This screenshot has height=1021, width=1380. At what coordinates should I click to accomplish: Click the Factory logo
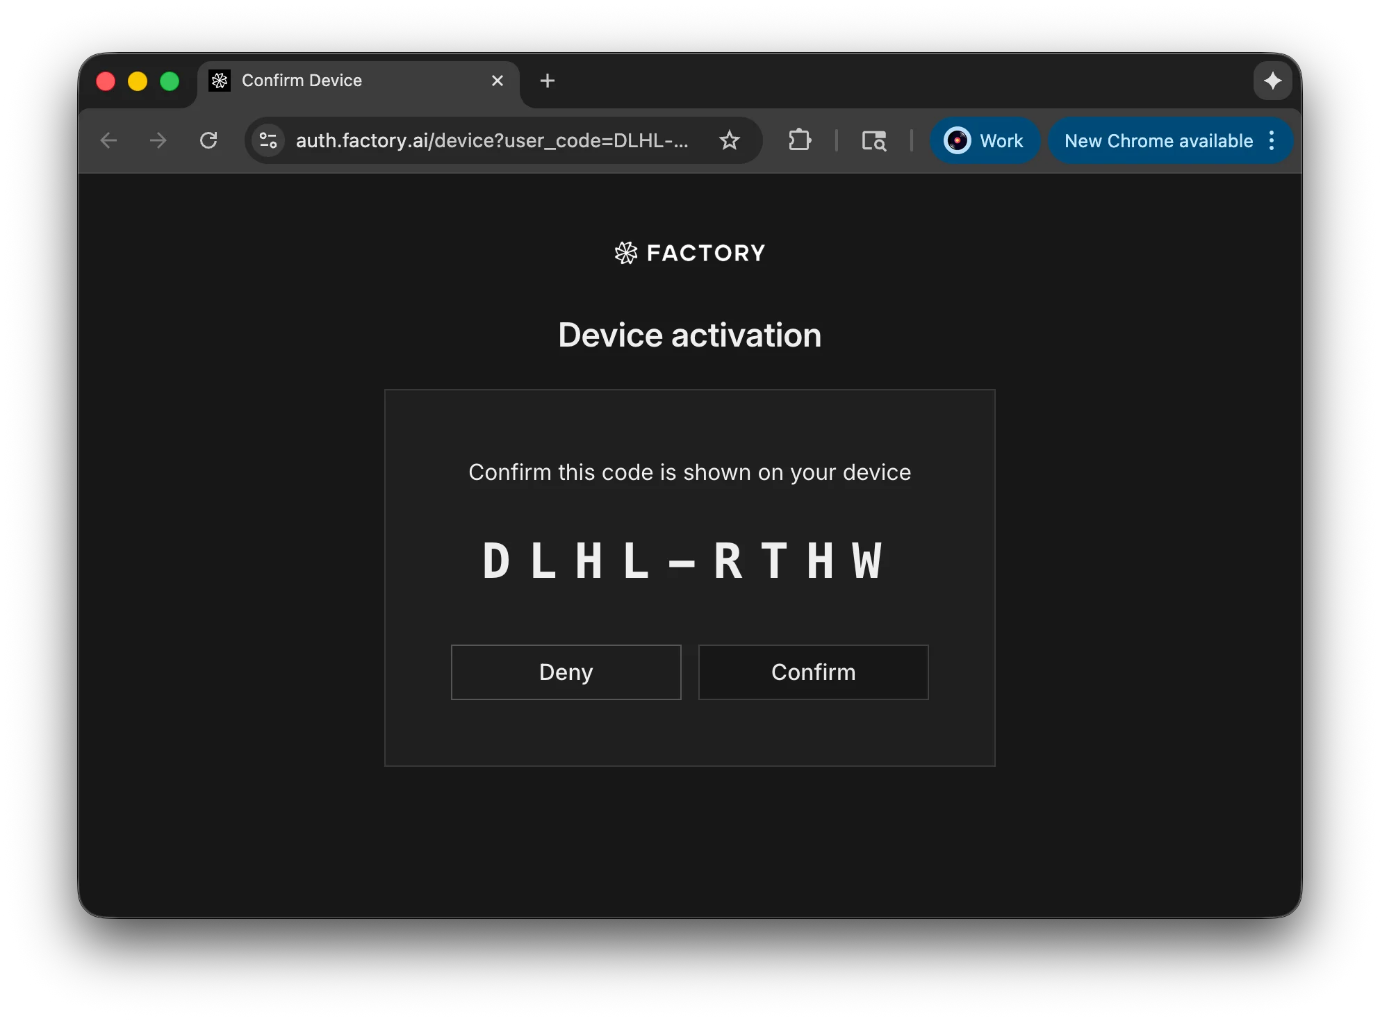tap(690, 253)
